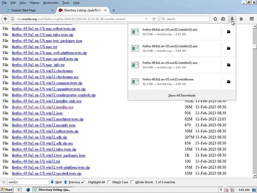Toggle the downloads panel arrow button

coord(232,19)
